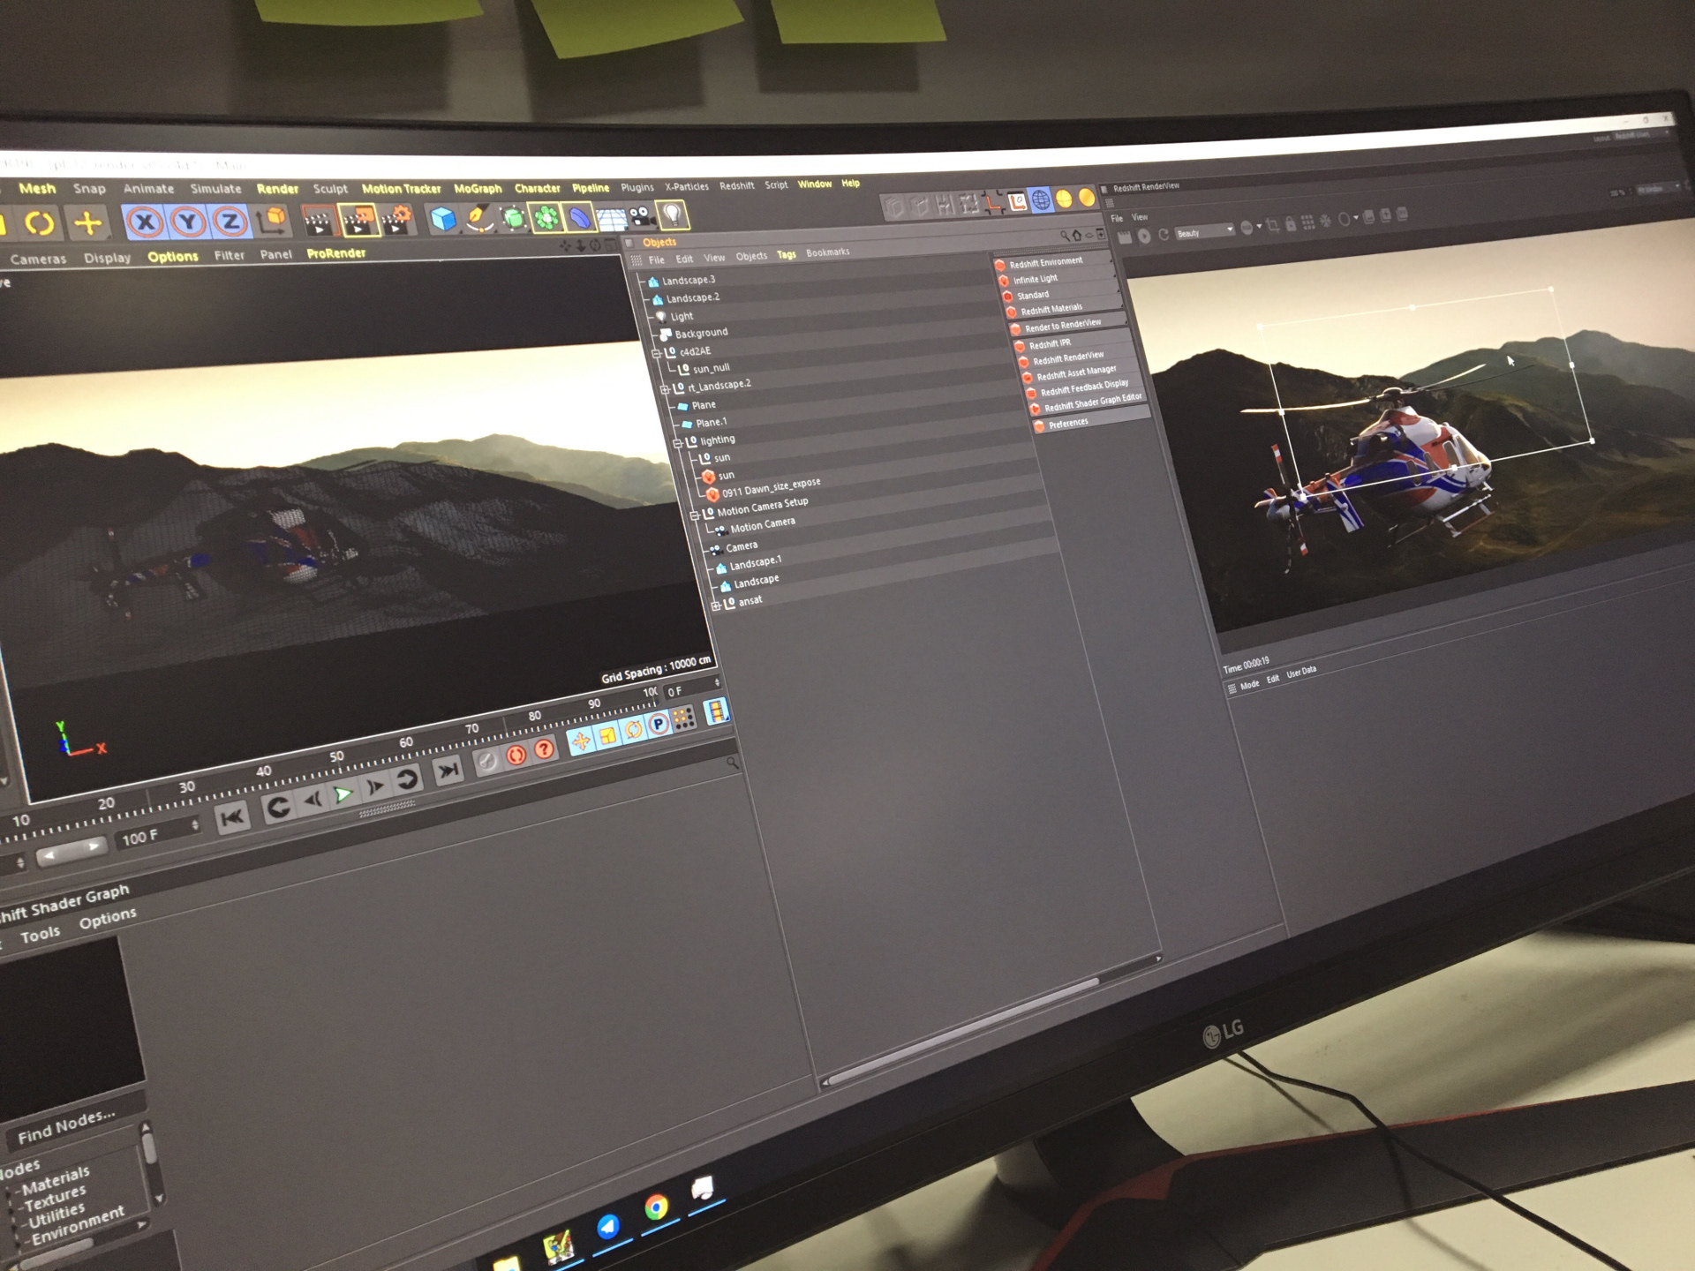1695x1271 pixels.
Task: Click the light bulb Light icon
Action: 673,214
